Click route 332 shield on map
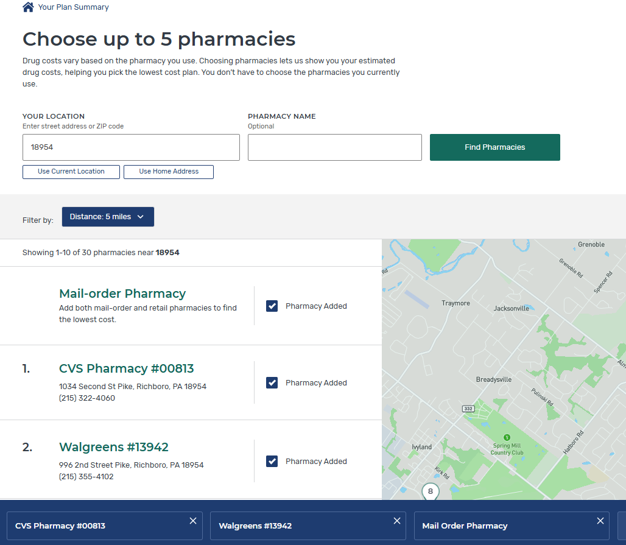The image size is (626, 545). point(468,408)
